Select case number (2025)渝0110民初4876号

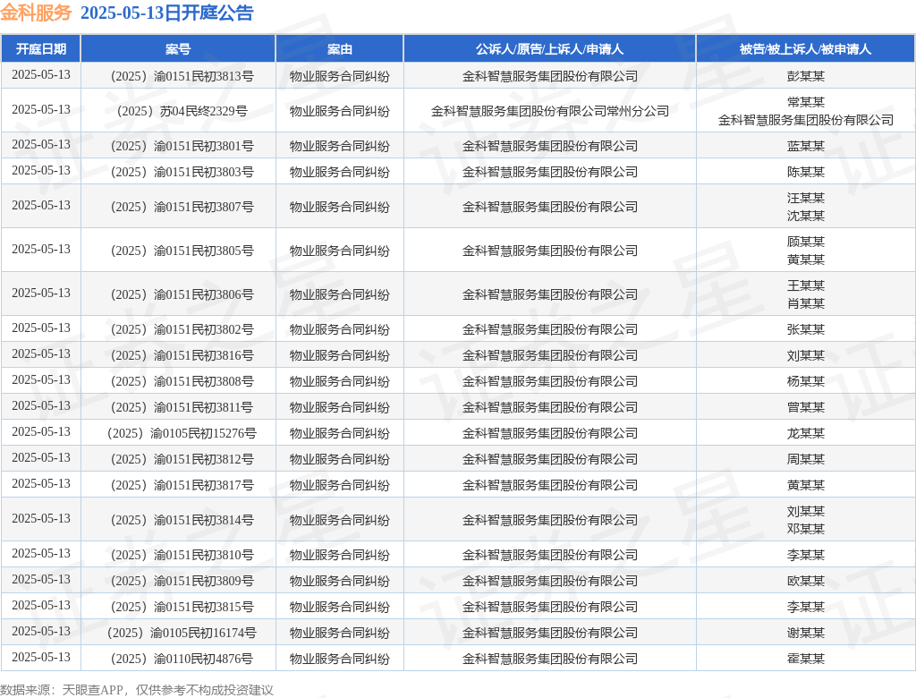[182, 659]
